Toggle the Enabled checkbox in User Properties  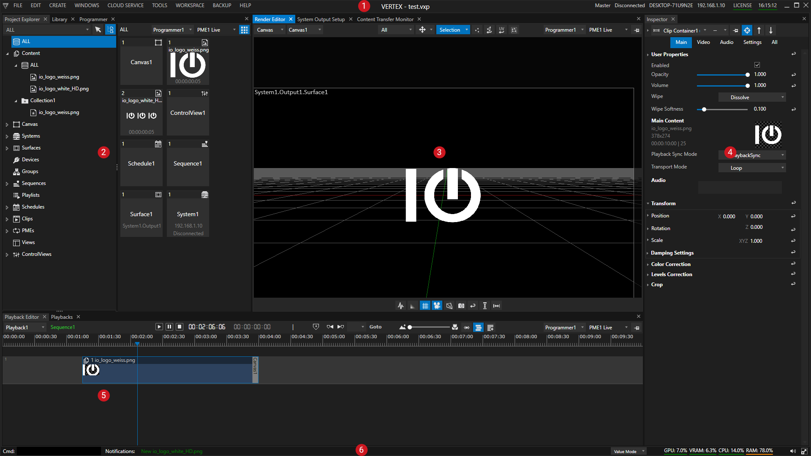(x=757, y=65)
